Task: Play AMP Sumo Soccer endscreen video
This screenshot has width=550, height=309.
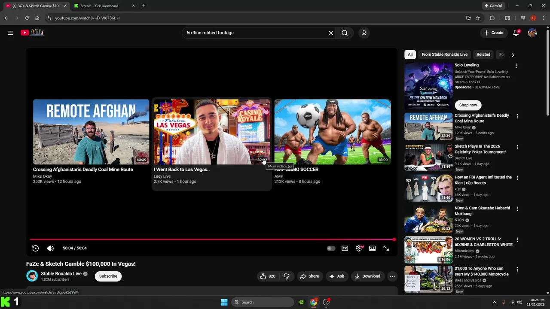Action: 333,132
